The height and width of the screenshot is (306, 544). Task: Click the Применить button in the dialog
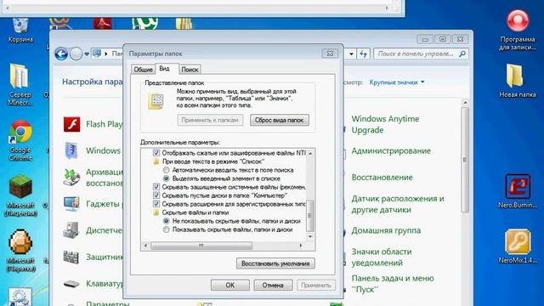pyautogui.click(x=316, y=286)
